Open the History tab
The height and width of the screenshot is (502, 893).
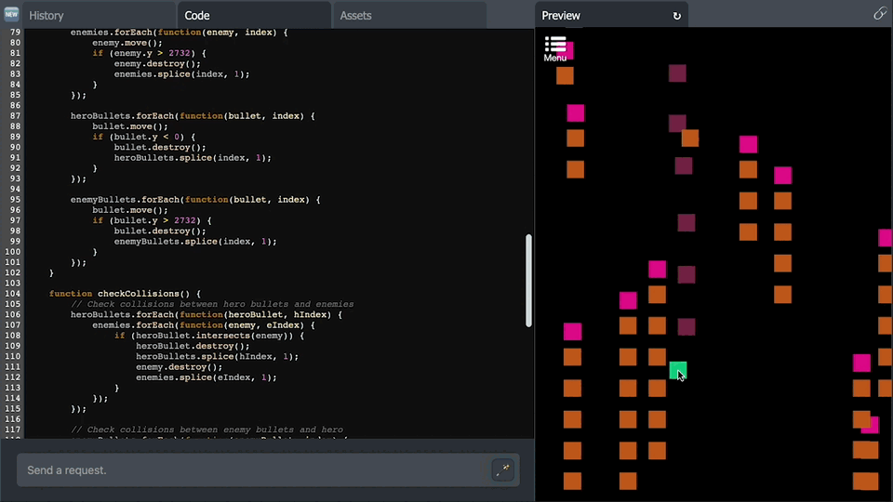coord(47,16)
